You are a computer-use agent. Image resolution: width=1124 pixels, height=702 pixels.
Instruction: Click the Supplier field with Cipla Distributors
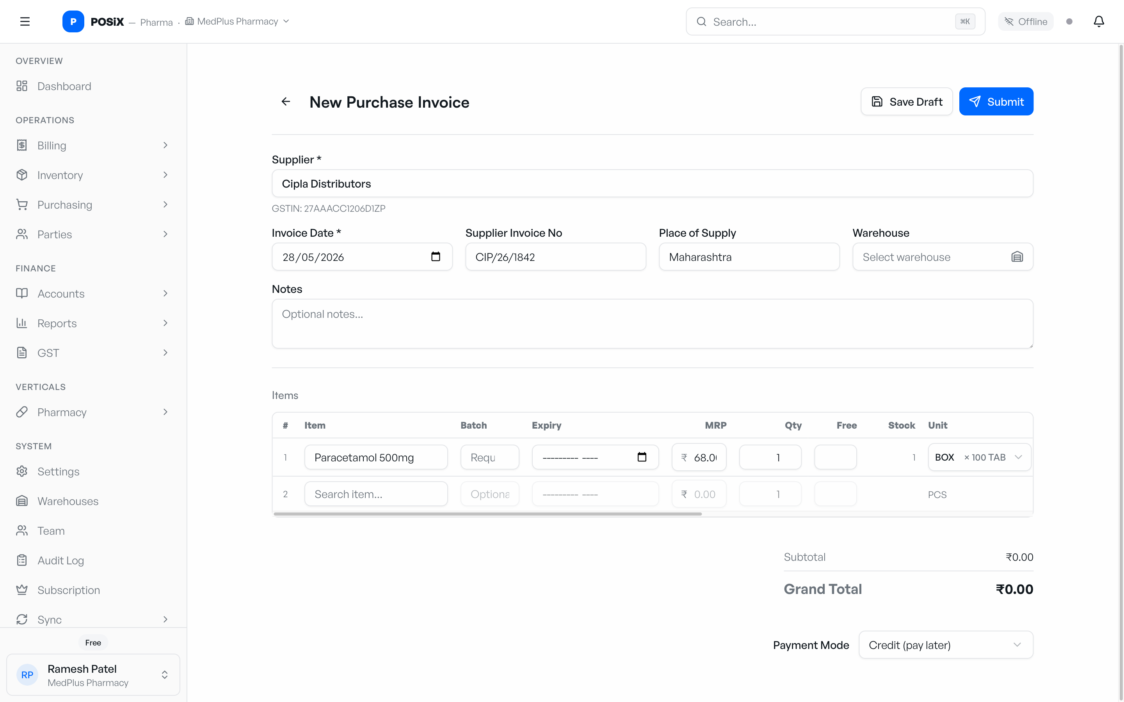coord(652,183)
